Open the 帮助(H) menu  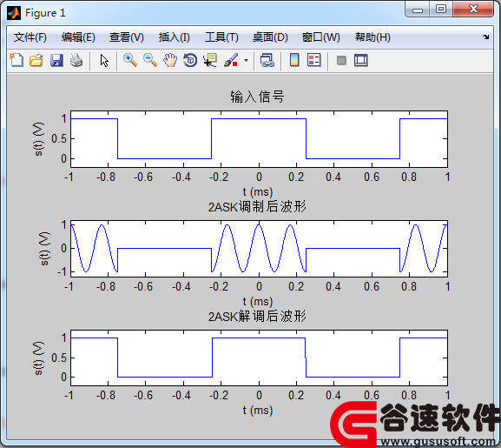[x=372, y=37]
